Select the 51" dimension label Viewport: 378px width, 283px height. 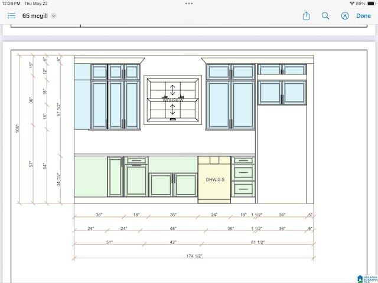pyautogui.click(x=109, y=242)
